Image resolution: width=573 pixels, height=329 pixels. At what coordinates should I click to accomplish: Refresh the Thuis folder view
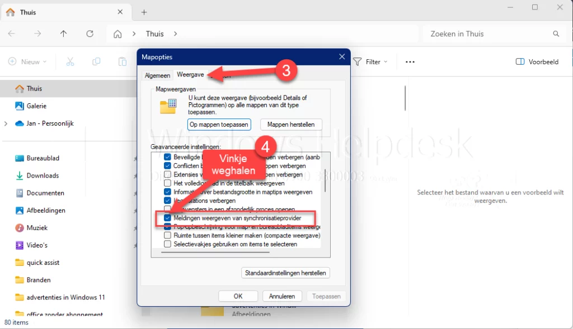90,34
